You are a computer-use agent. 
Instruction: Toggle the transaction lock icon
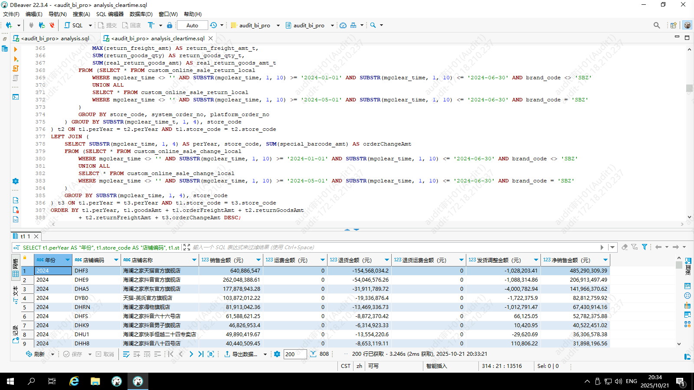[x=170, y=25]
